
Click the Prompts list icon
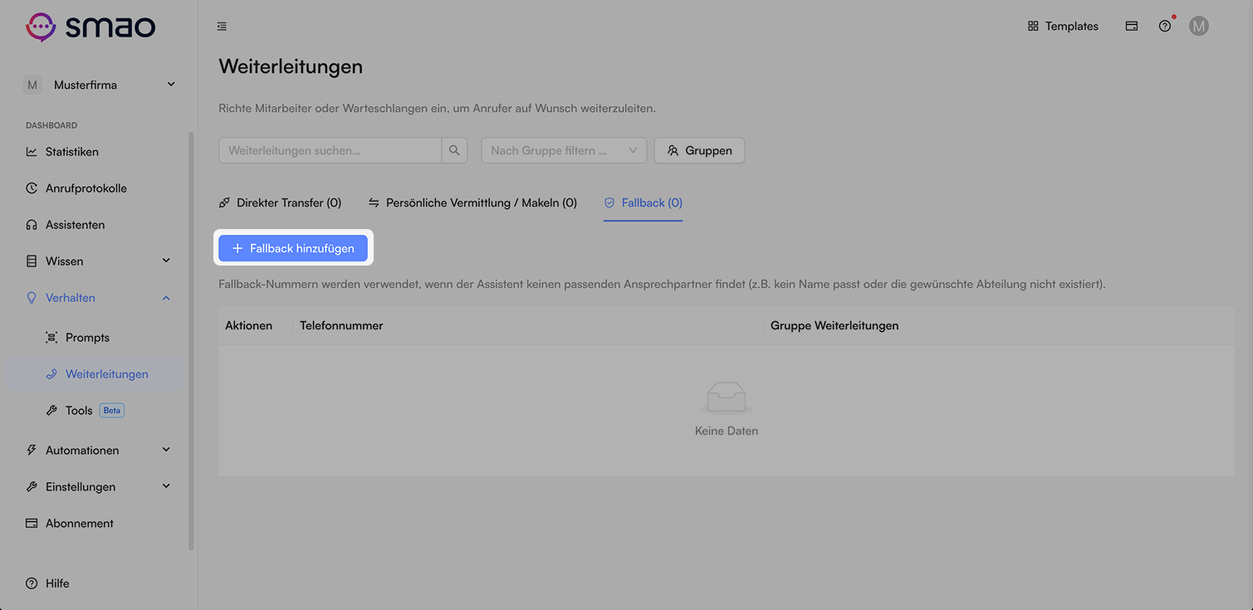pos(51,338)
